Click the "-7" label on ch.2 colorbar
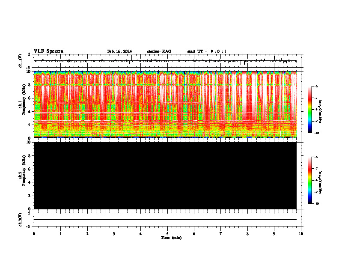The width and height of the screenshot is (339, 262). tap(316, 169)
